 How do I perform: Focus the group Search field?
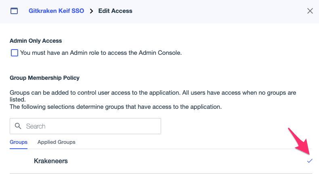(x=86, y=126)
